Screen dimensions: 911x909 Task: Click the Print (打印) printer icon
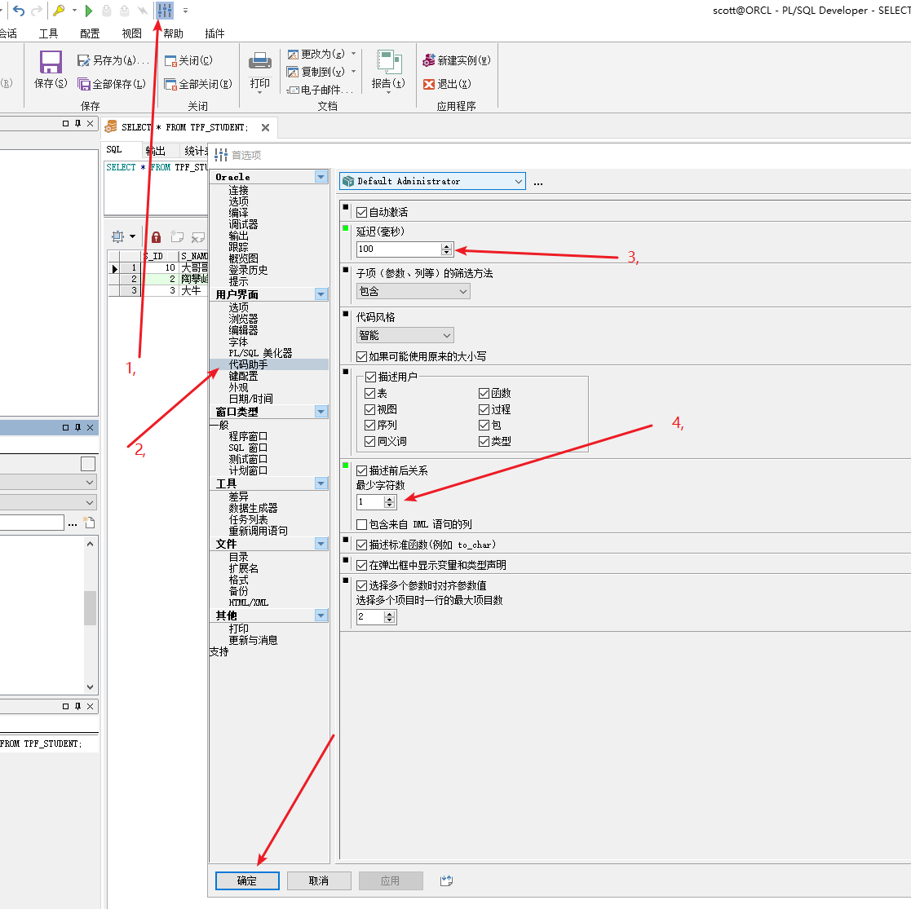tap(259, 61)
